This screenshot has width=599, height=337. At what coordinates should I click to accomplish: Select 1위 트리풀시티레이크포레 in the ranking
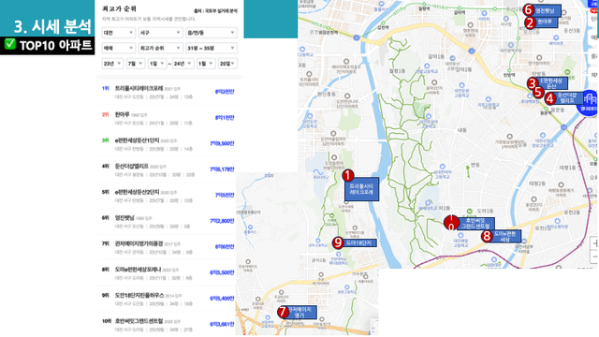click(168, 92)
